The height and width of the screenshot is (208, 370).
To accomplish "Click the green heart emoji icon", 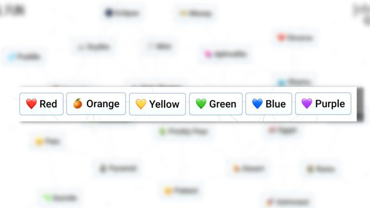I will pos(201,104).
